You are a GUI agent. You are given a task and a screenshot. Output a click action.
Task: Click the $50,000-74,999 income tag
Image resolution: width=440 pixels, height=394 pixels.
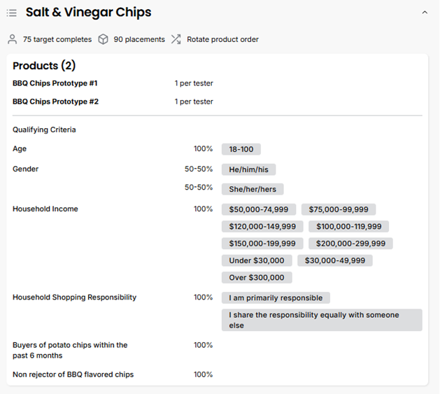[x=259, y=209]
